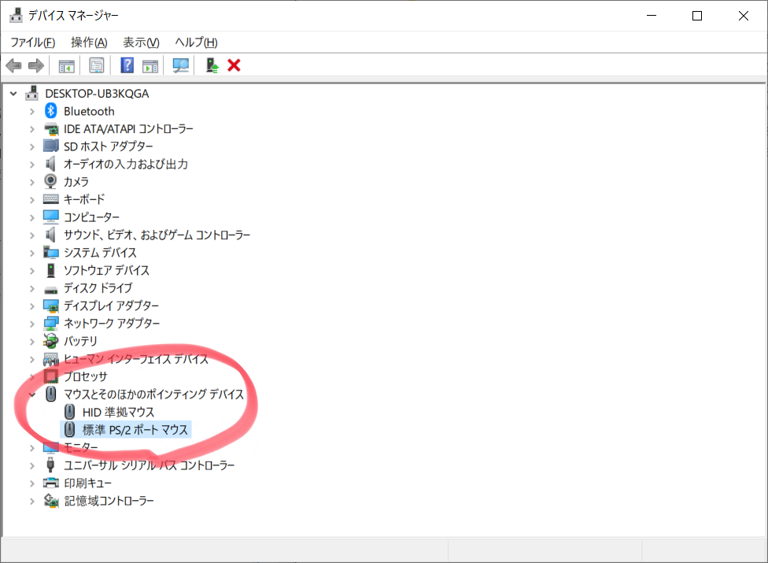Open the 操作(A) menu
Viewport: 768px width, 563px height.
click(88, 43)
